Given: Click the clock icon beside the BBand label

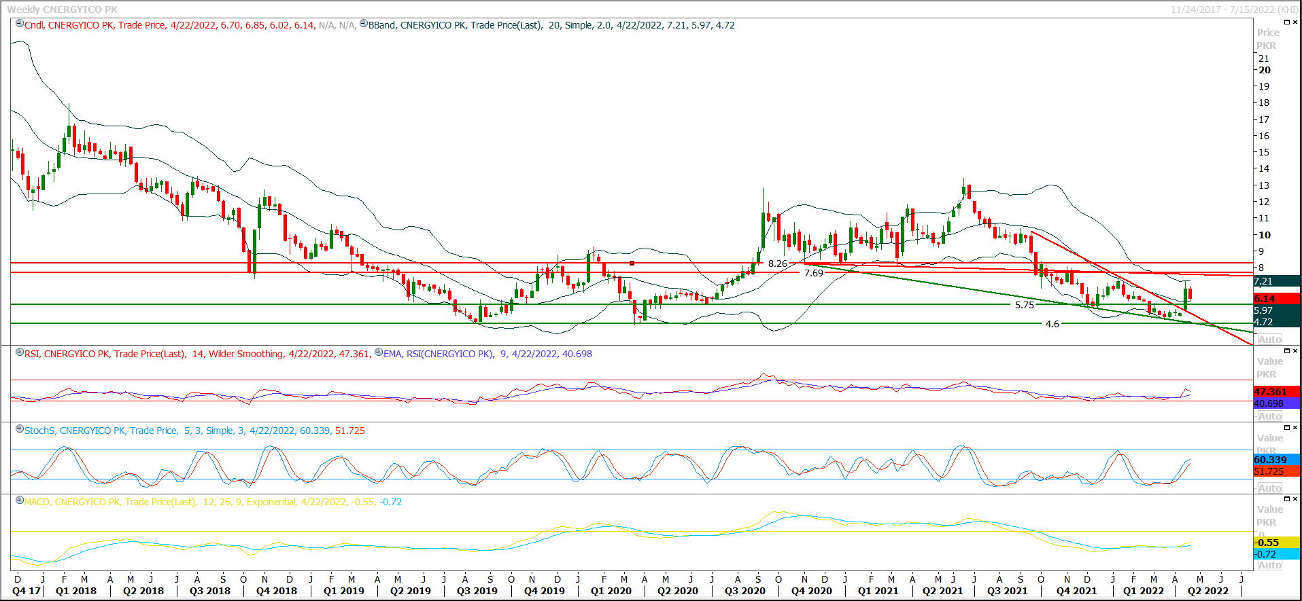Looking at the screenshot, I should (364, 24).
